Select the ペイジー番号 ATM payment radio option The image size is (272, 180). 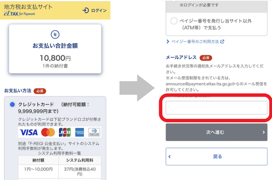coord(174,21)
